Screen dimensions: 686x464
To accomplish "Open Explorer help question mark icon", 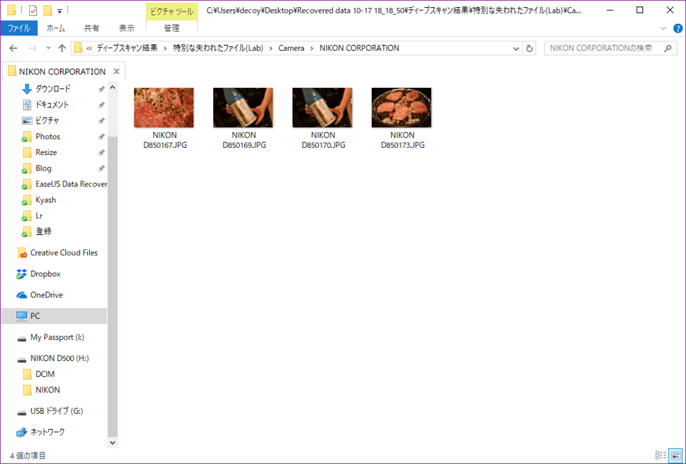I will tap(678, 29).
